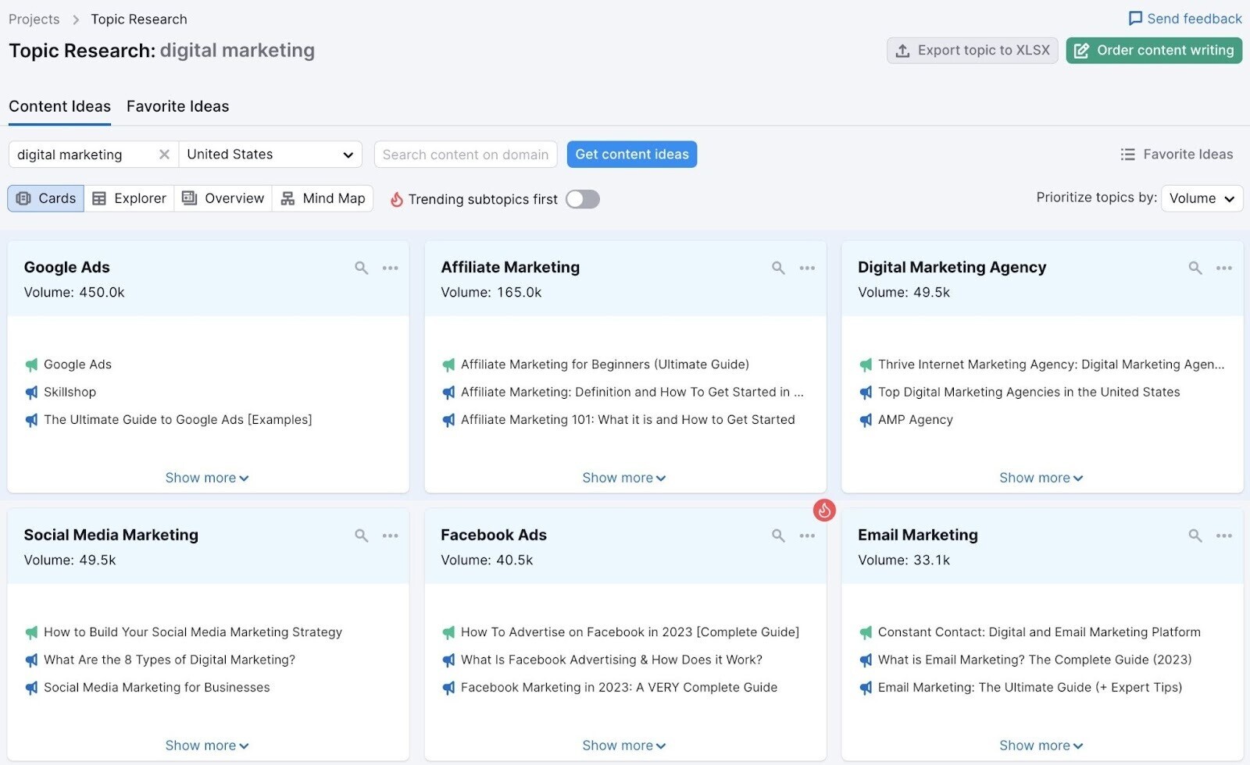Switch to the Explorer view
The height and width of the screenshot is (765, 1250).
[x=128, y=198]
